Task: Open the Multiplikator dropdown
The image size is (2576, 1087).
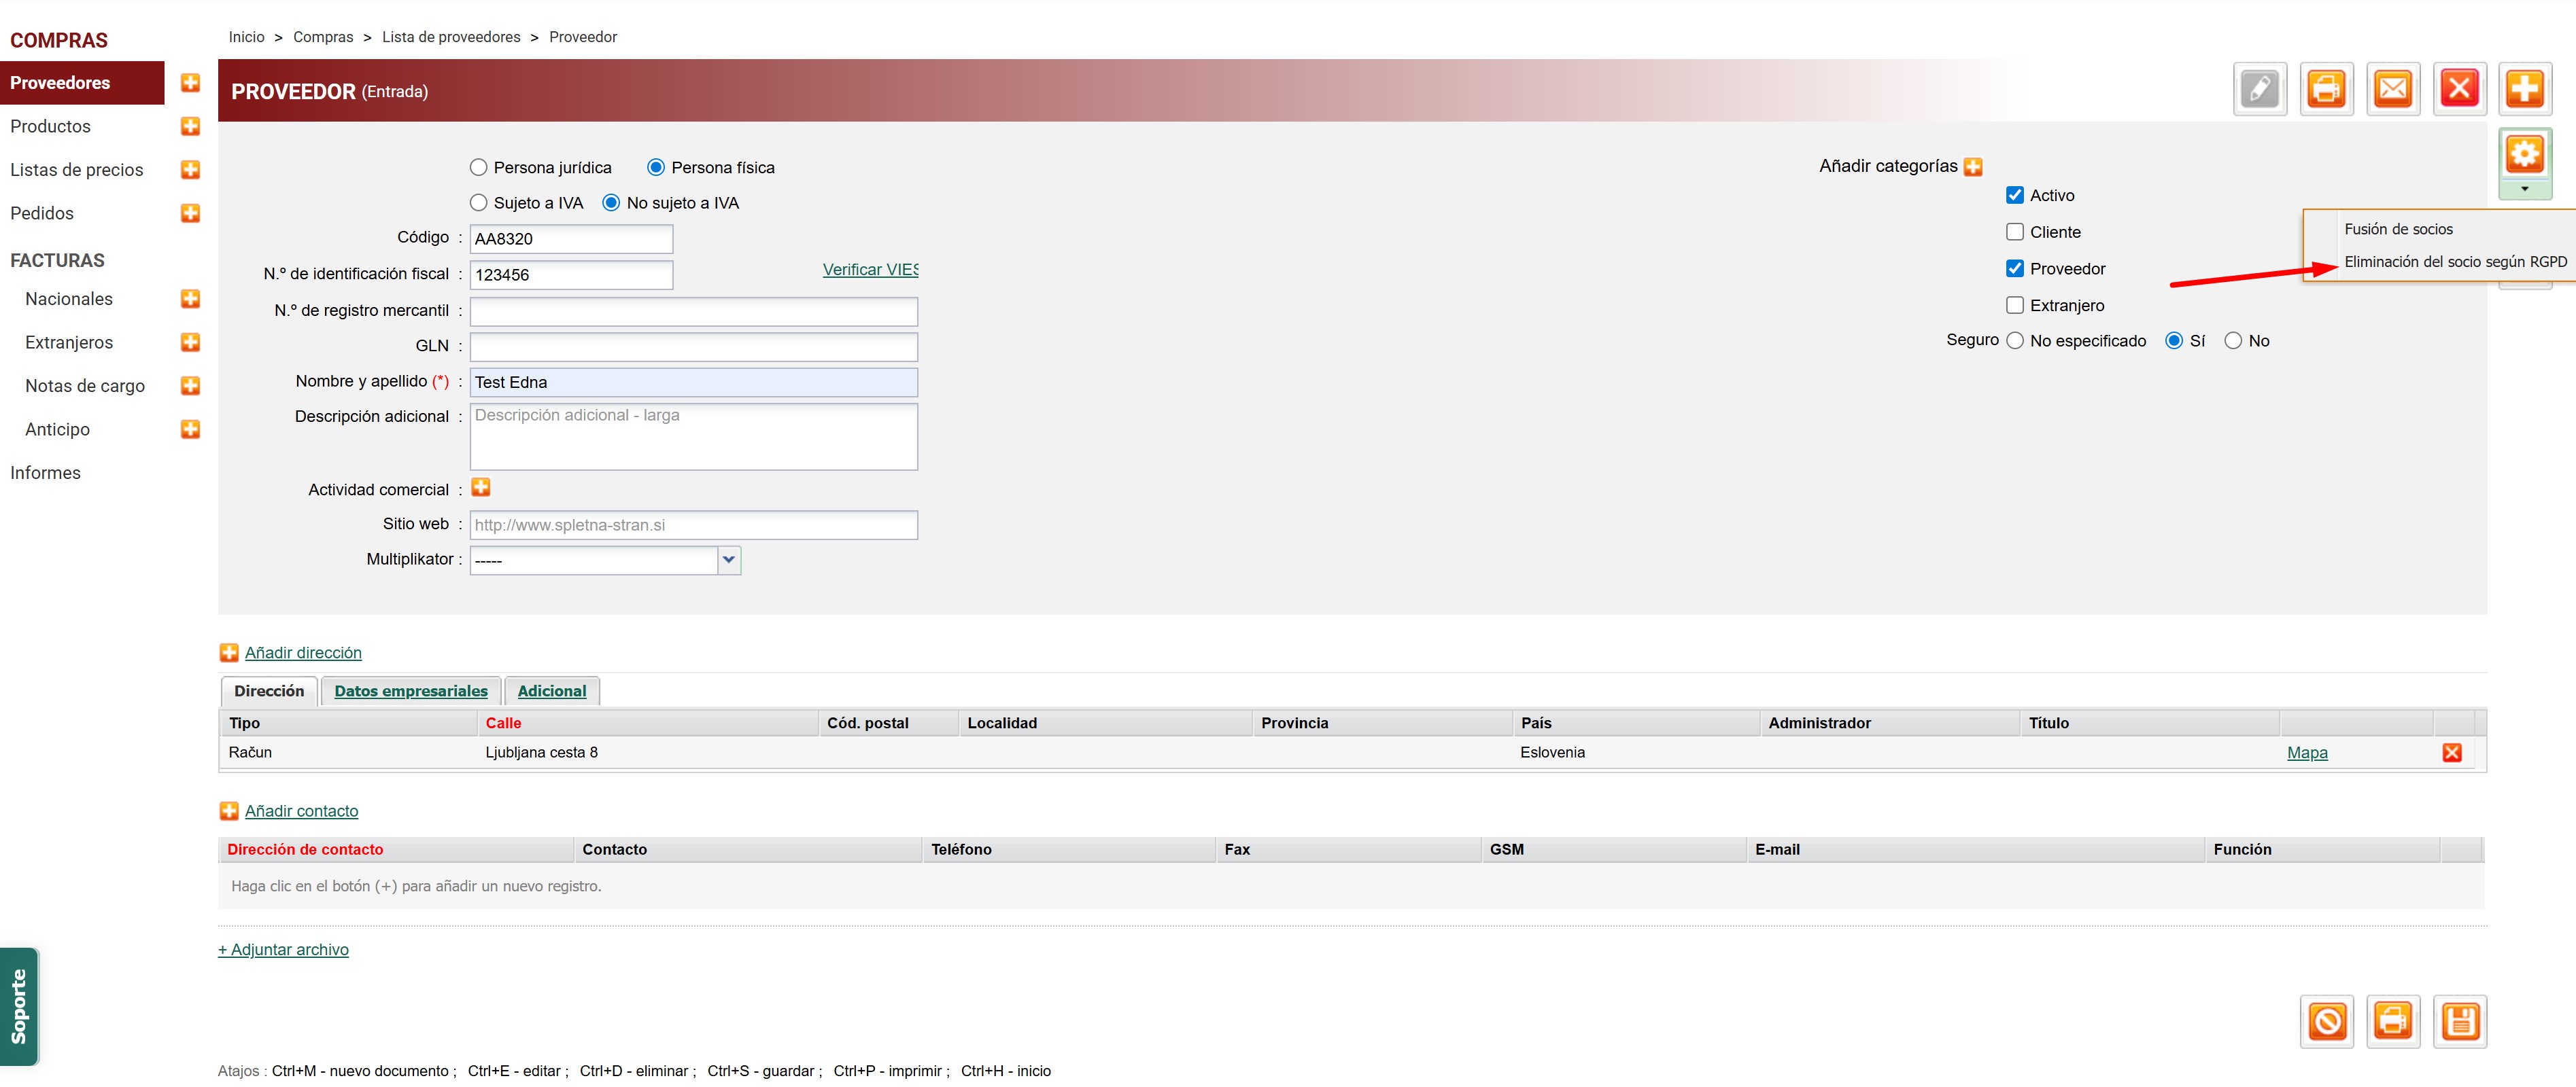Action: coord(729,560)
